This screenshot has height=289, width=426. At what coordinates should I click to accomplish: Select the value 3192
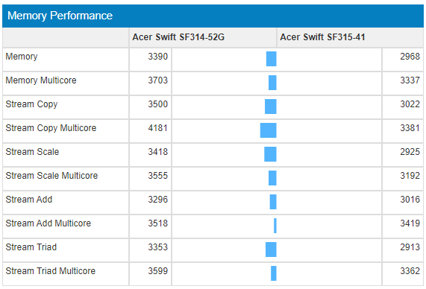click(410, 176)
